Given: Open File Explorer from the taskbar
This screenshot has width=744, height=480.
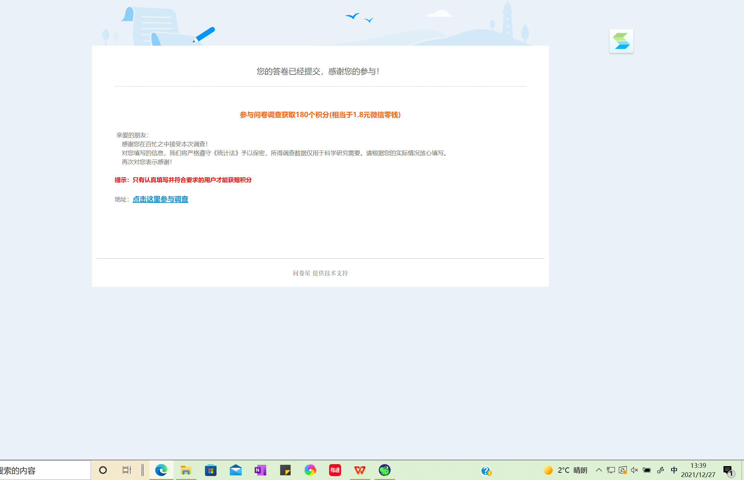Looking at the screenshot, I should point(186,470).
